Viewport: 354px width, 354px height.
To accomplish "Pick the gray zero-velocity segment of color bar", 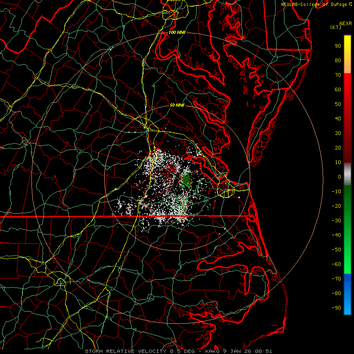I will pyautogui.click(x=347, y=174).
